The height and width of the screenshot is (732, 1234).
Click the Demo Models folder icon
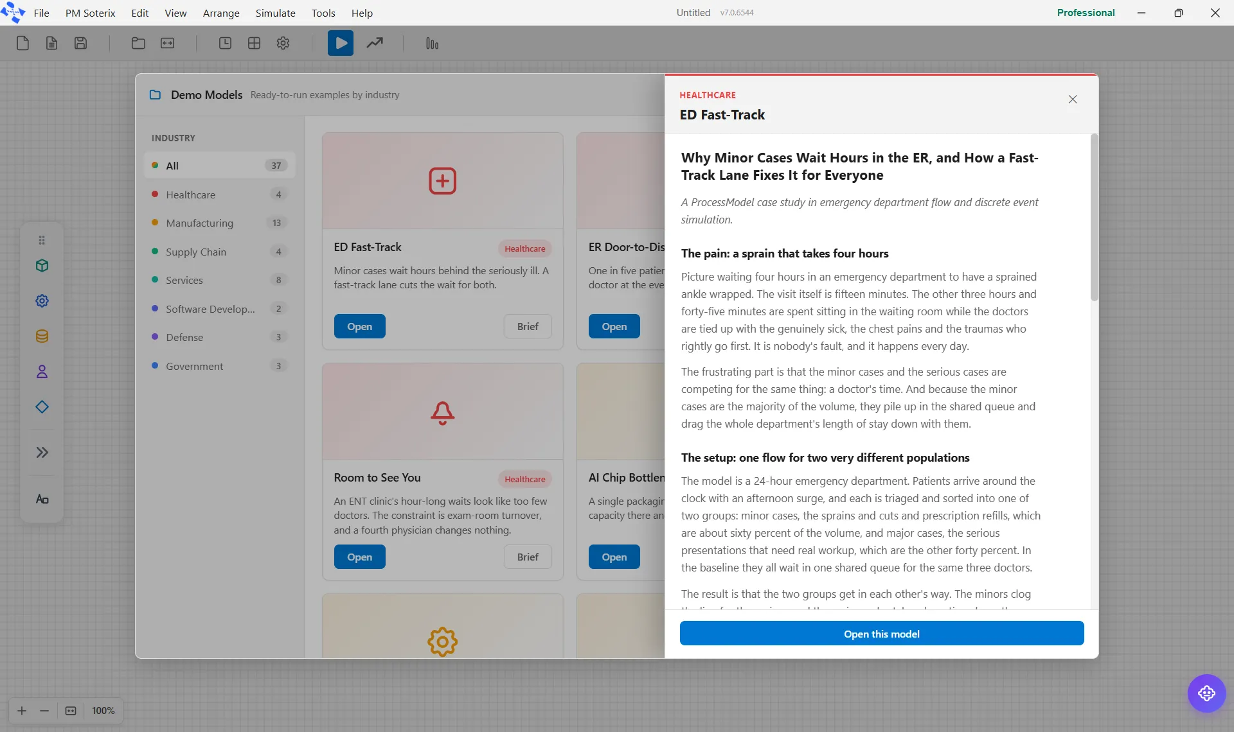(x=155, y=94)
